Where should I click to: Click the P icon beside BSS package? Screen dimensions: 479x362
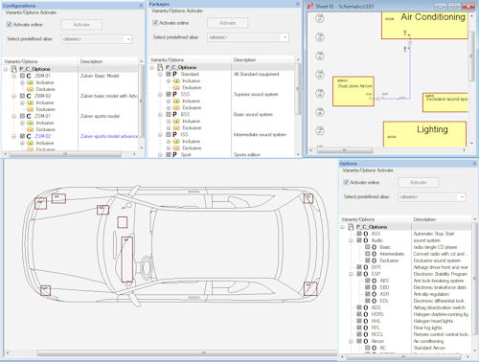(x=174, y=114)
